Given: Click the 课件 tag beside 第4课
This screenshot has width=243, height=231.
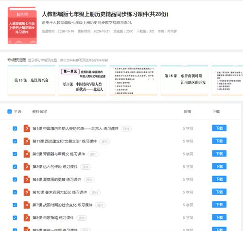Looking at the screenshot, I should pyautogui.click(x=89, y=180).
